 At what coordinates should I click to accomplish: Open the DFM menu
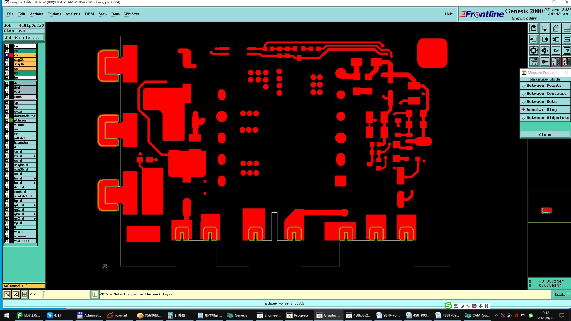coord(89,14)
